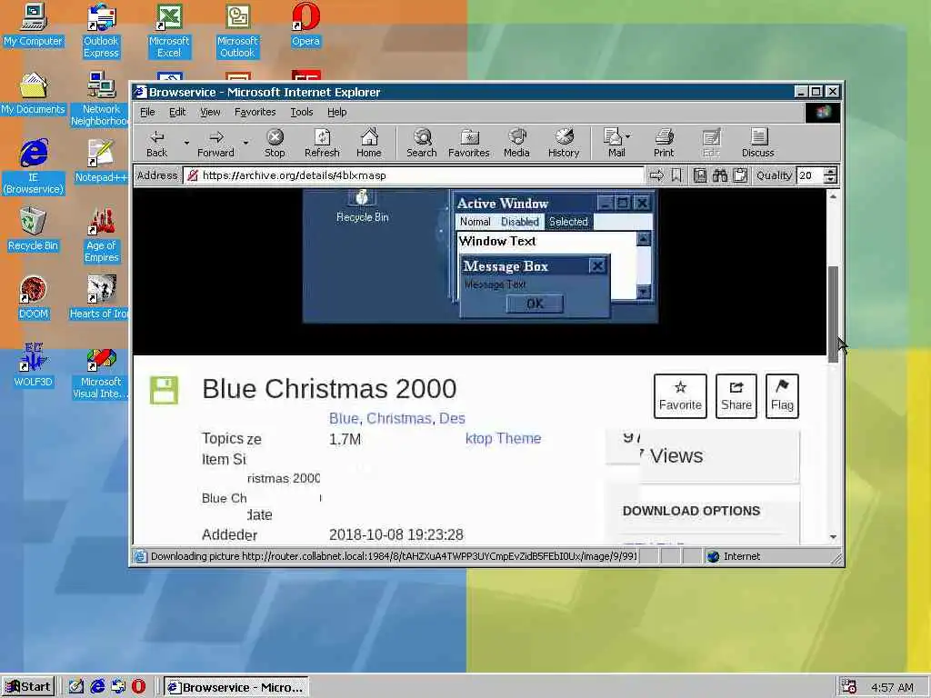The image size is (931, 698).
Task: Click the bookmark icon beside address bar
Action: pyautogui.click(x=676, y=175)
